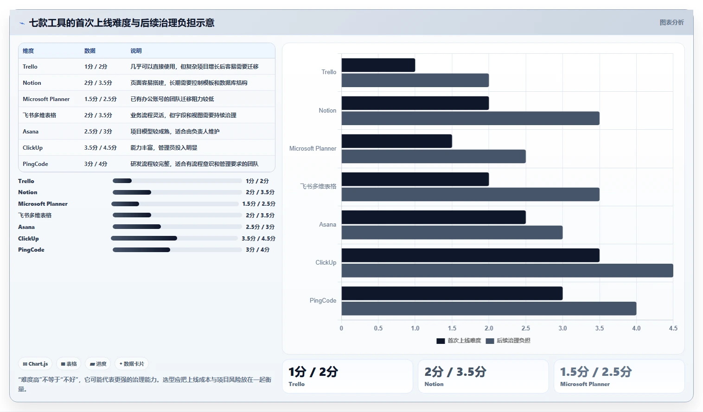
Task: Click Trello's grey 后续治理负担 chart bar
Action: [415, 80]
